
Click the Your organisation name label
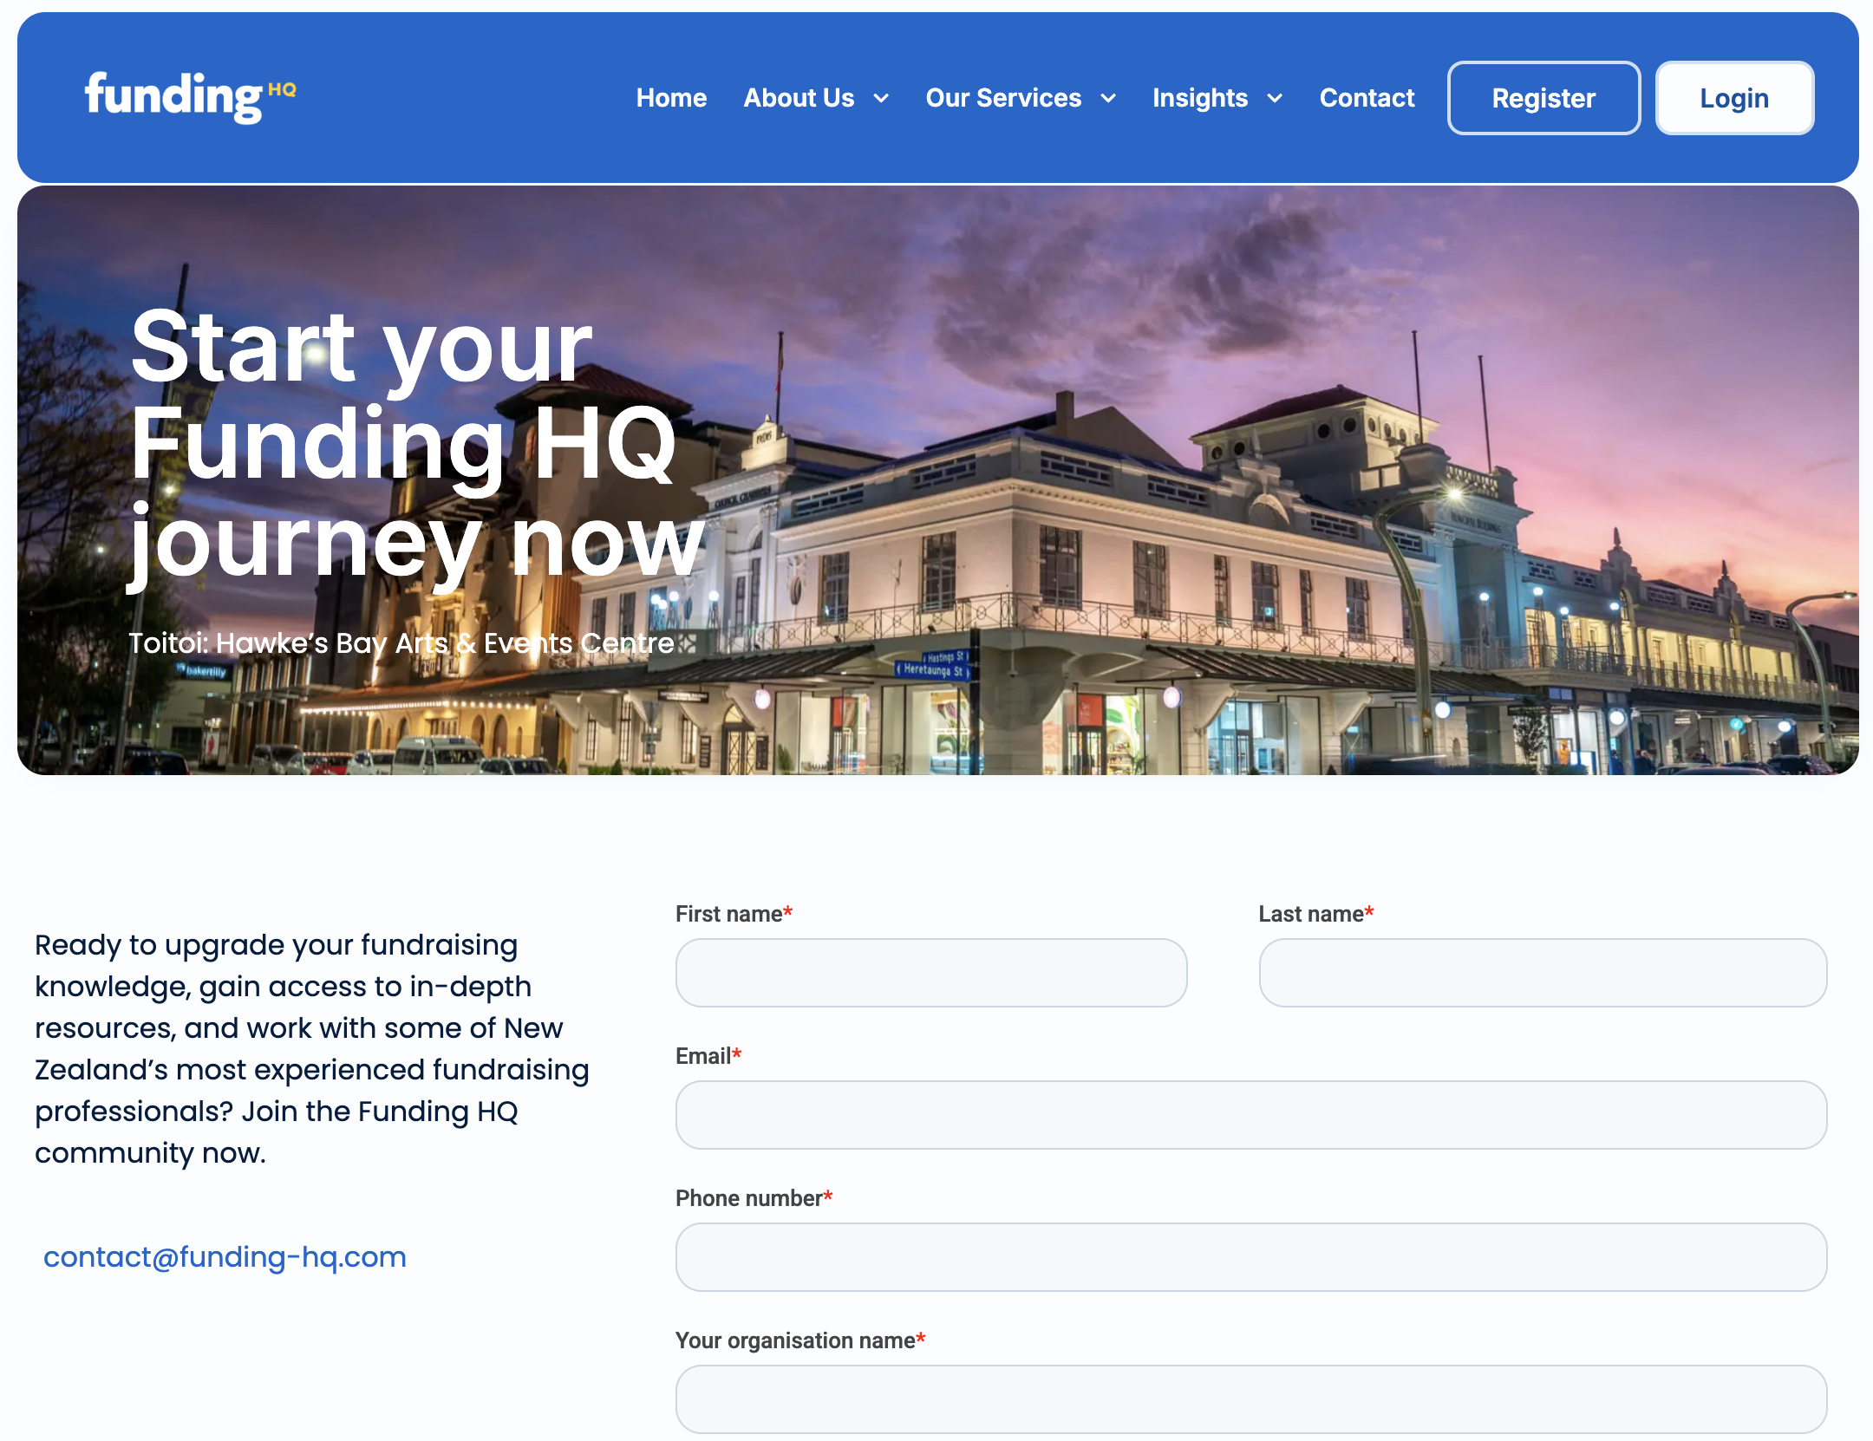[800, 1340]
